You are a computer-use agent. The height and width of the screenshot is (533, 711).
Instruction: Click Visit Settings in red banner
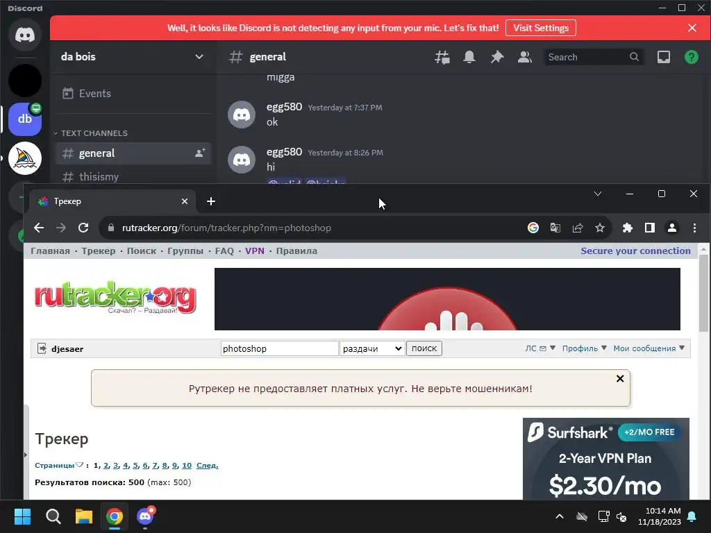point(540,28)
